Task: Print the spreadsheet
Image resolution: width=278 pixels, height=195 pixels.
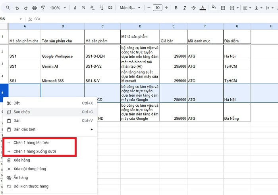Action: tap(35, 8)
